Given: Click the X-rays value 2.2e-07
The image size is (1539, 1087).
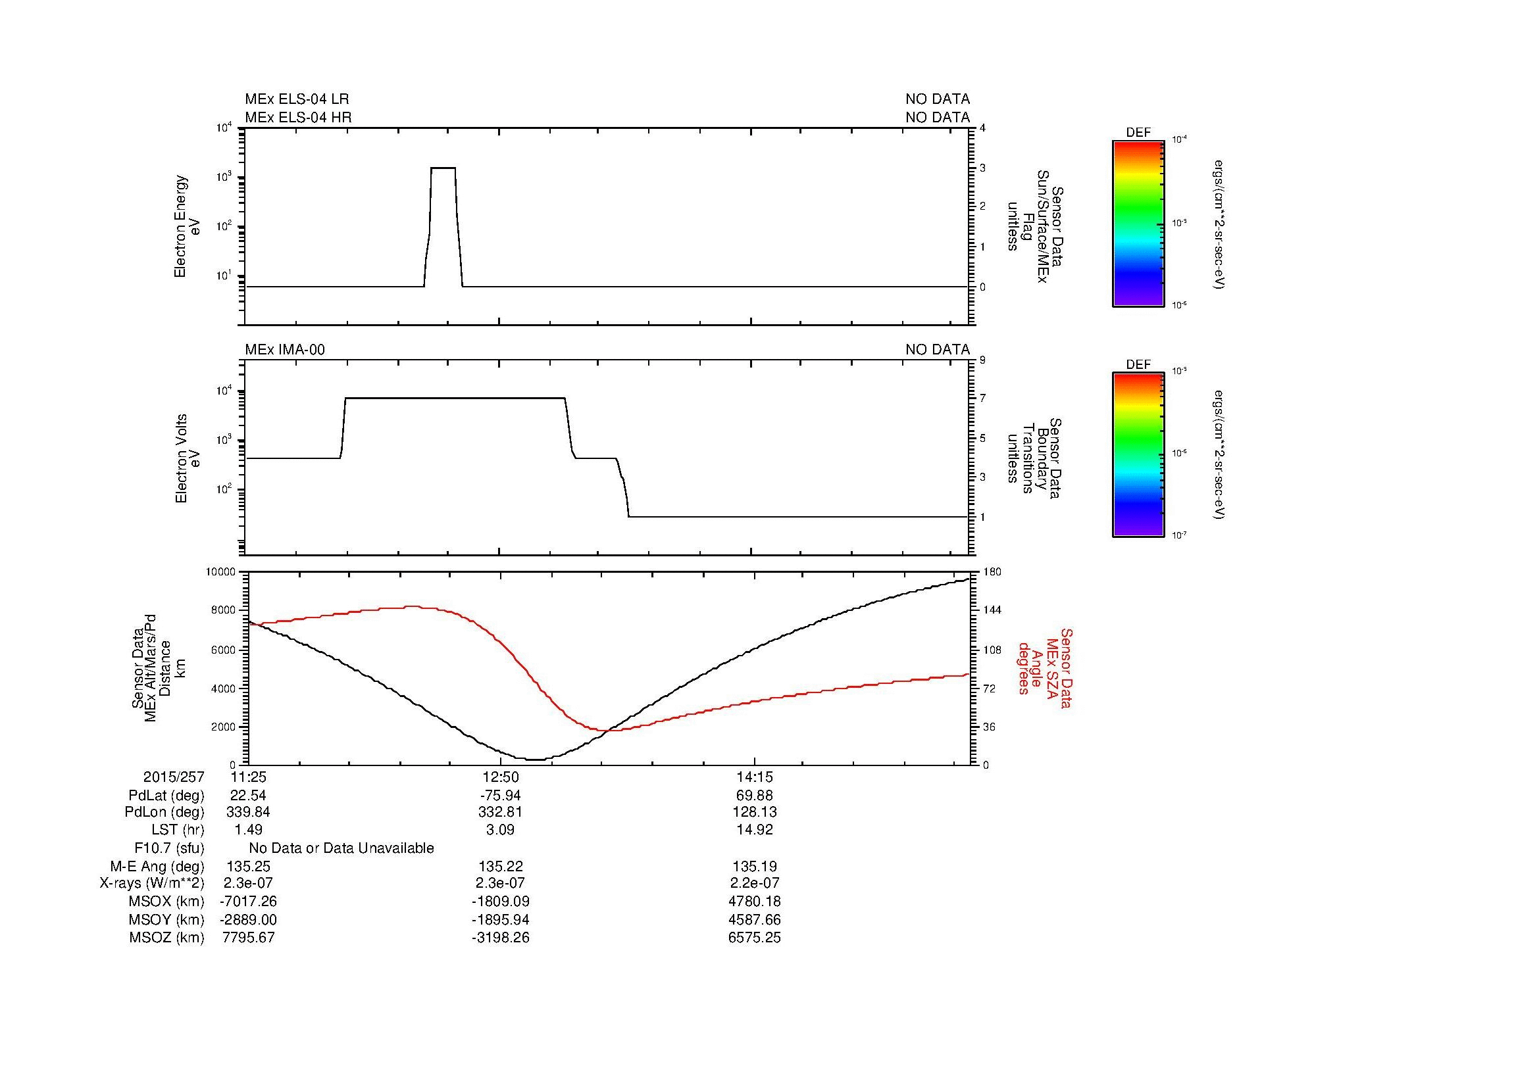Looking at the screenshot, I should [x=755, y=883].
